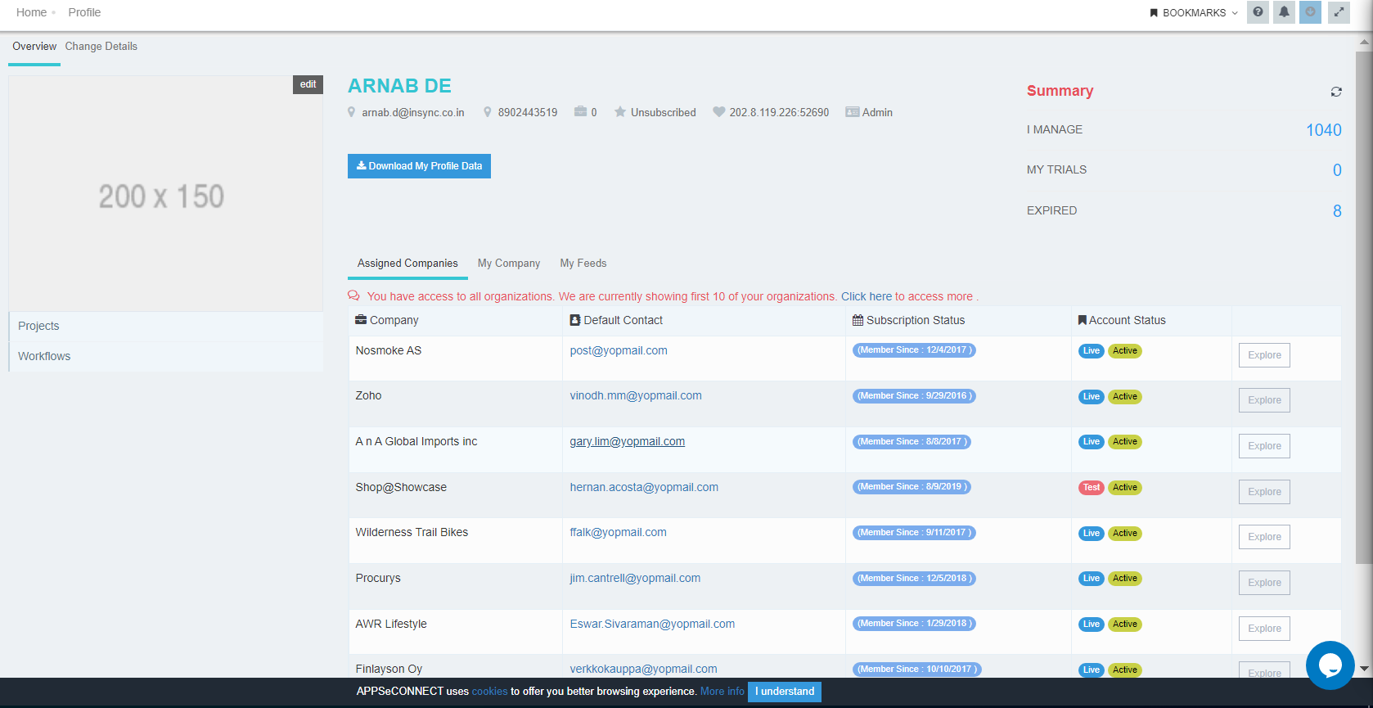Click the Active badge for Procurys

point(1125,579)
